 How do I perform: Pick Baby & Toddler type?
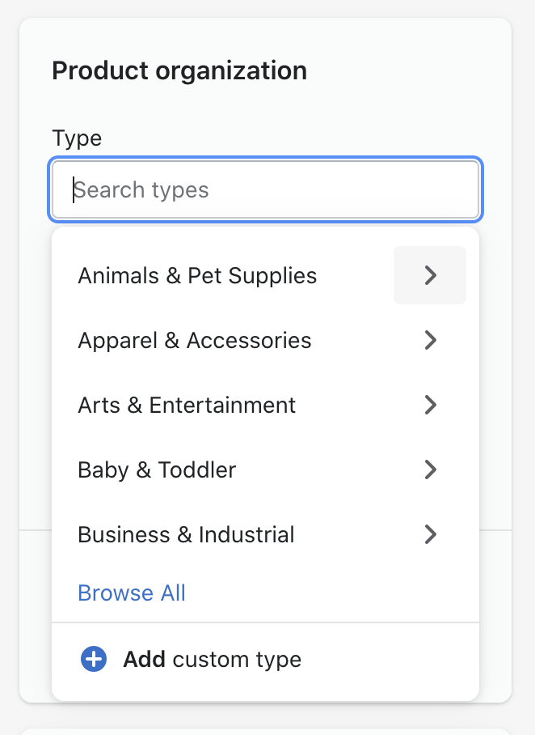(x=157, y=469)
